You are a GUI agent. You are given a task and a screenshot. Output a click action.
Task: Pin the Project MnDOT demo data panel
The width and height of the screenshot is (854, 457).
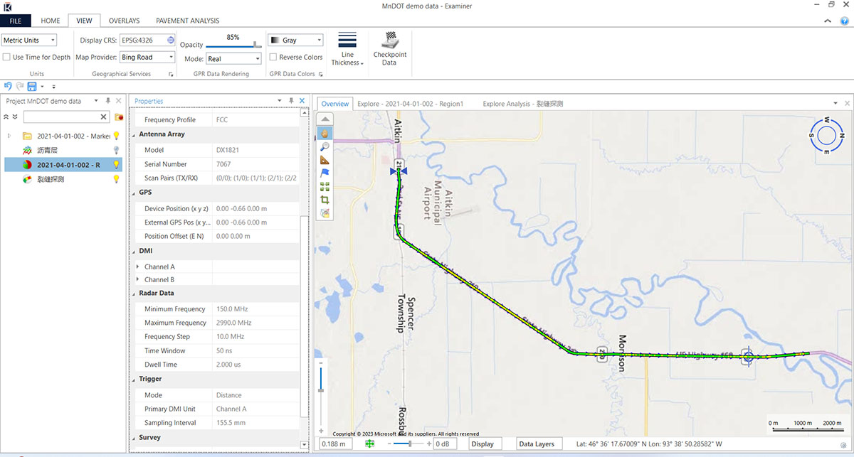click(x=108, y=101)
